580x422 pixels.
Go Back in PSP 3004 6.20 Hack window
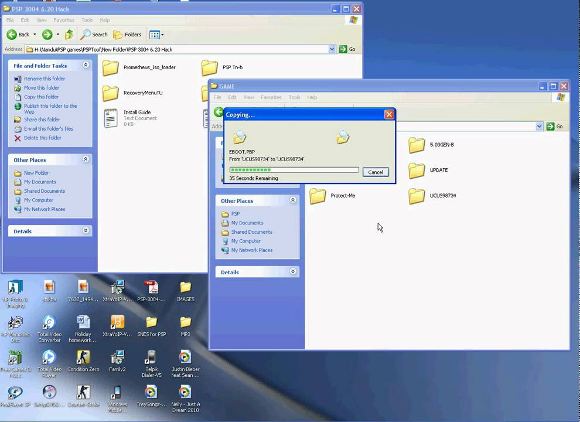coord(18,35)
